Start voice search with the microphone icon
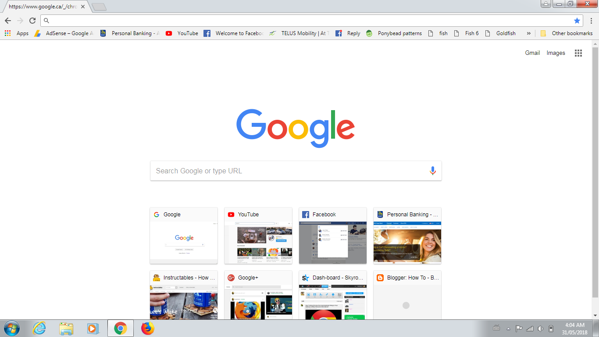Image resolution: width=599 pixels, height=337 pixels. coord(433,171)
